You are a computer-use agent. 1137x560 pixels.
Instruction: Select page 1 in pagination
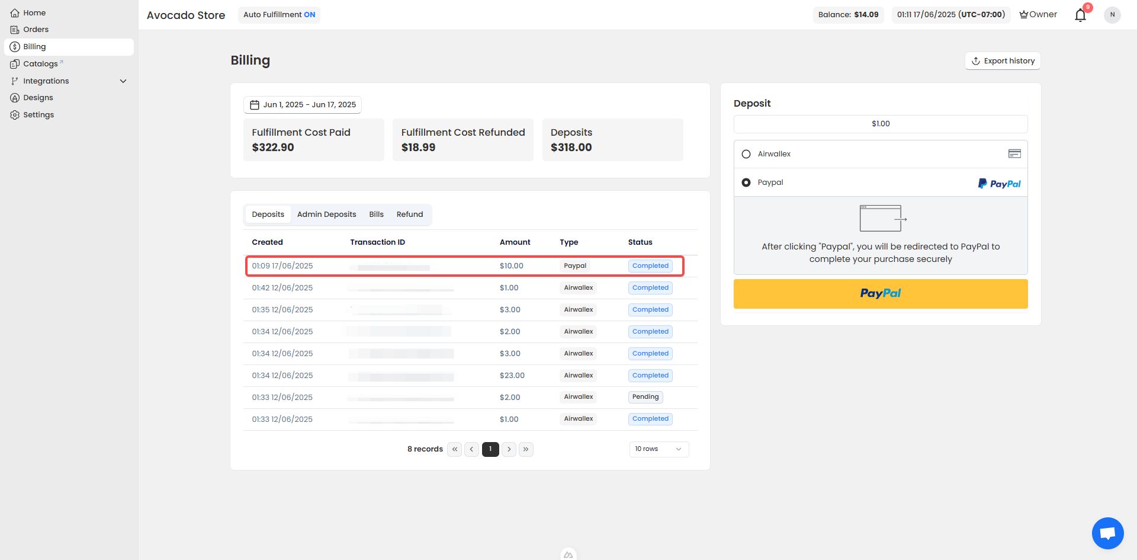pos(490,449)
